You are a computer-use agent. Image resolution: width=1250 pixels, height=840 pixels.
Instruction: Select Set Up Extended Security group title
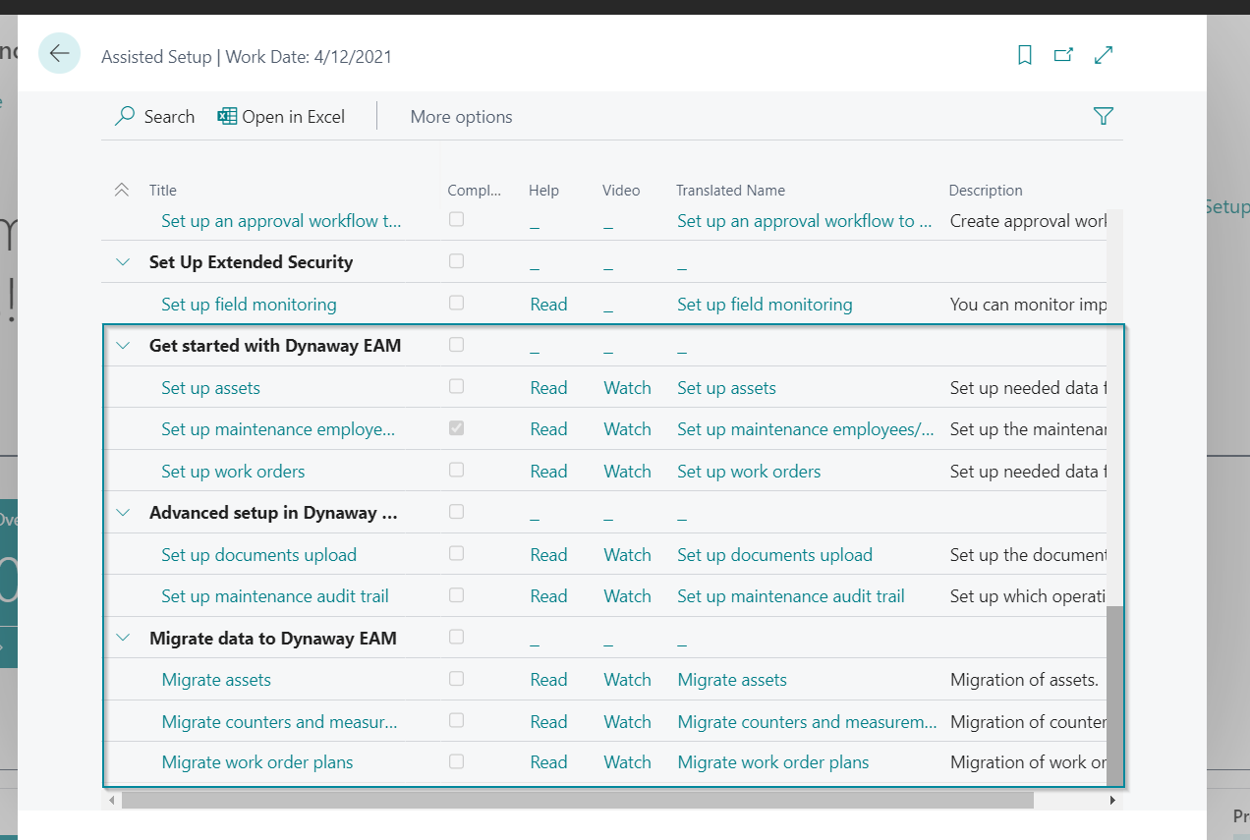251,262
